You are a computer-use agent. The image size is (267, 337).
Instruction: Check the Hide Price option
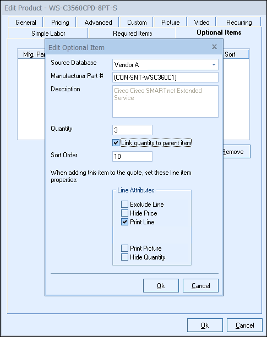pyautogui.click(x=124, y=213)
